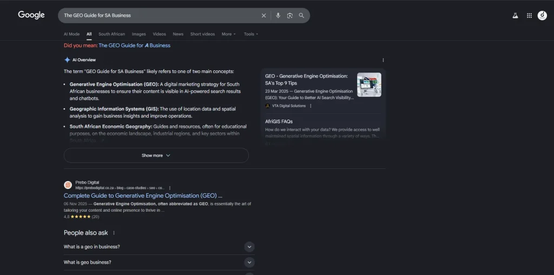Screen dimensions: 554x275
Task: Click the 'AI Overview' label text
Action: [84, 60]
